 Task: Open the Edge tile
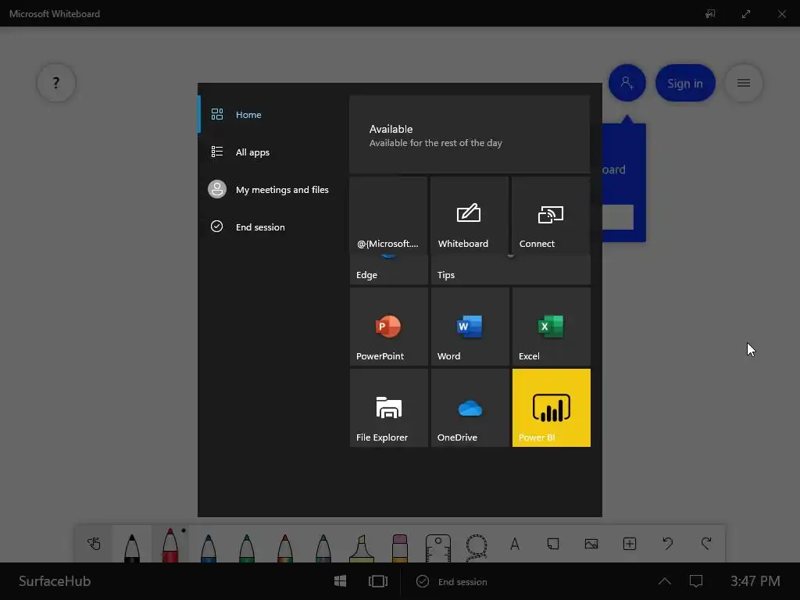point(388,270)
